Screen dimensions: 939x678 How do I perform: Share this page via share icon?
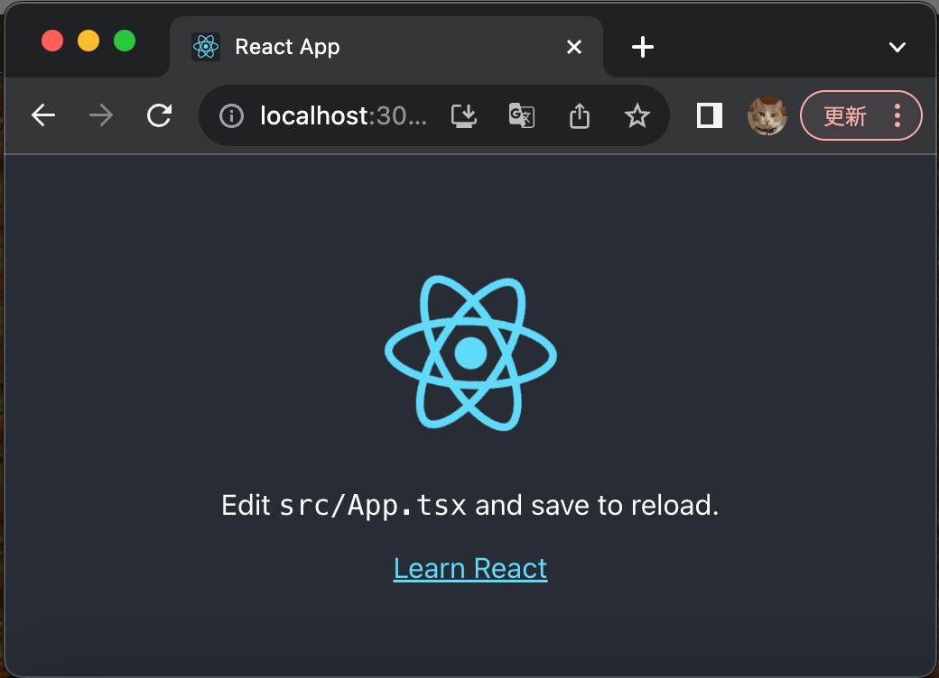pyautogui.click(x=579, y=116)
